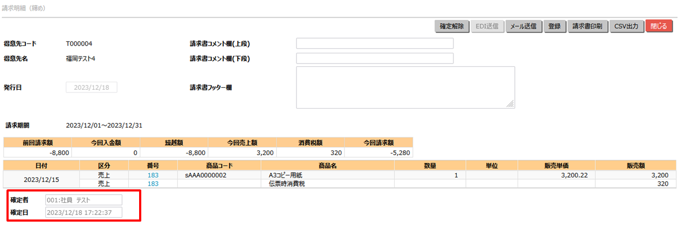
Task: Click inside the 請求書フッター欄 text area
Action: click(405, 87)
